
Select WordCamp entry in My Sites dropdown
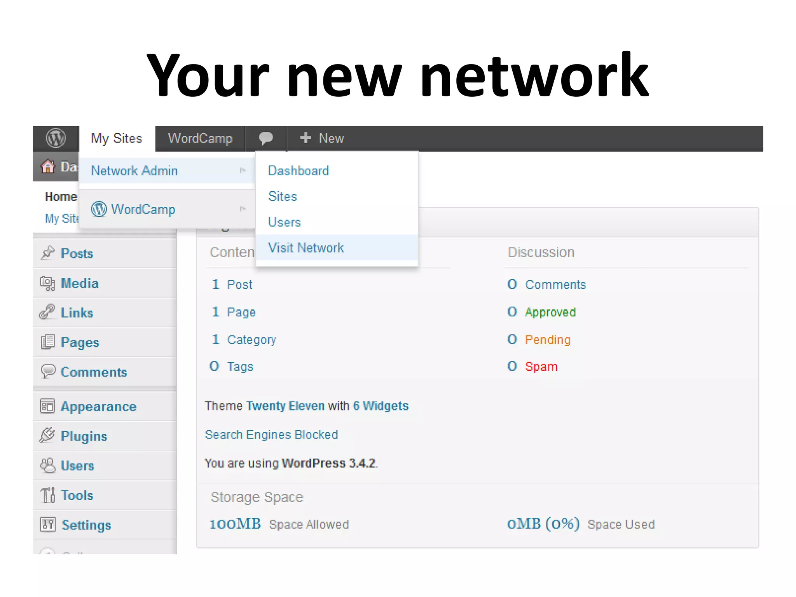coord(167,209)
